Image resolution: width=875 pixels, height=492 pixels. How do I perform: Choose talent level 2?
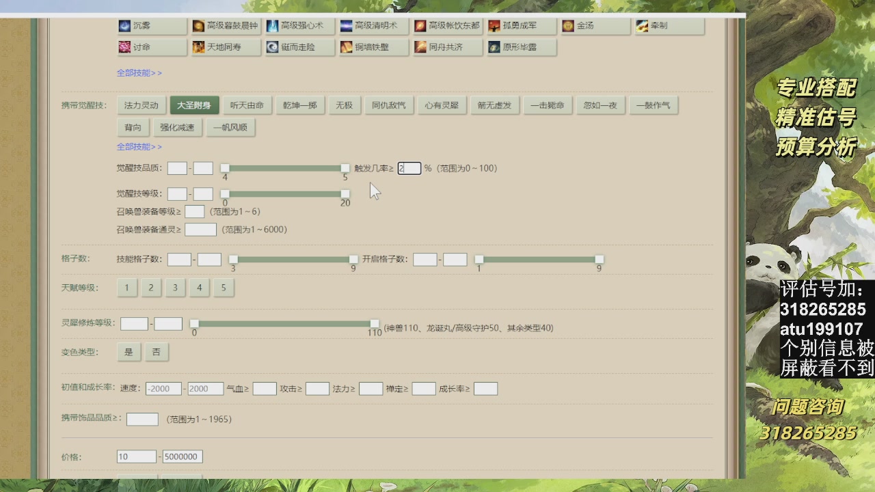pyautogui.click(x=151, y=288)
